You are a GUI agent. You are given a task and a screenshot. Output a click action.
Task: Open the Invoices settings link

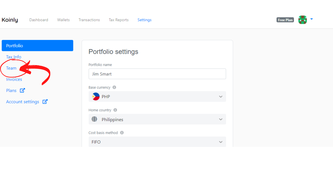click(x=14, y=80)
